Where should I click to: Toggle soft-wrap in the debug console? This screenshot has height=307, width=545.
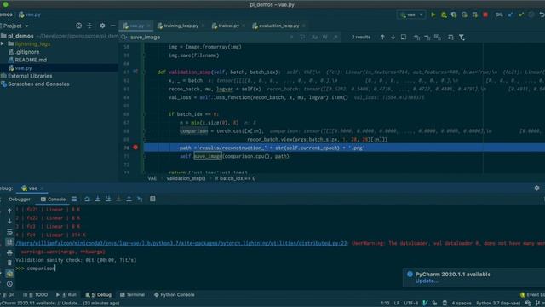click(9, 232)
